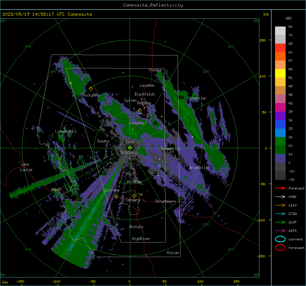This screenshot has height=286, width=306.
Task: Click the Ponoka town label
Action: coord(155,70)
